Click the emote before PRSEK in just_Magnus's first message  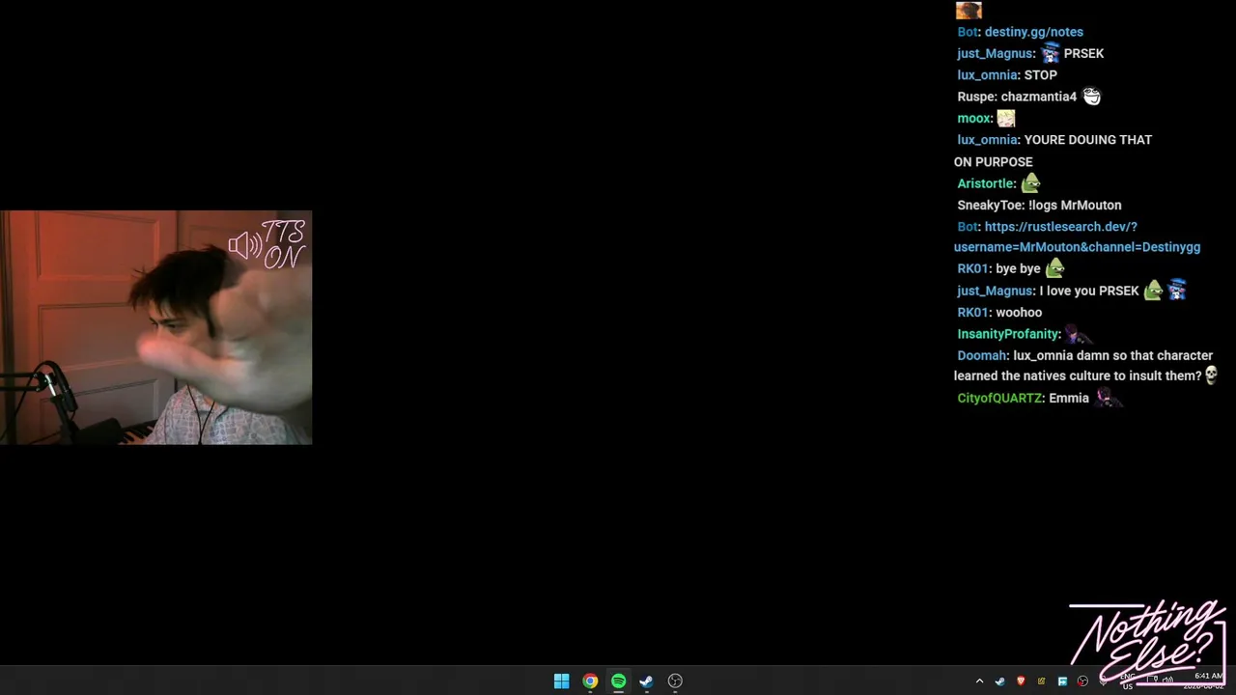coord(1050,53)
